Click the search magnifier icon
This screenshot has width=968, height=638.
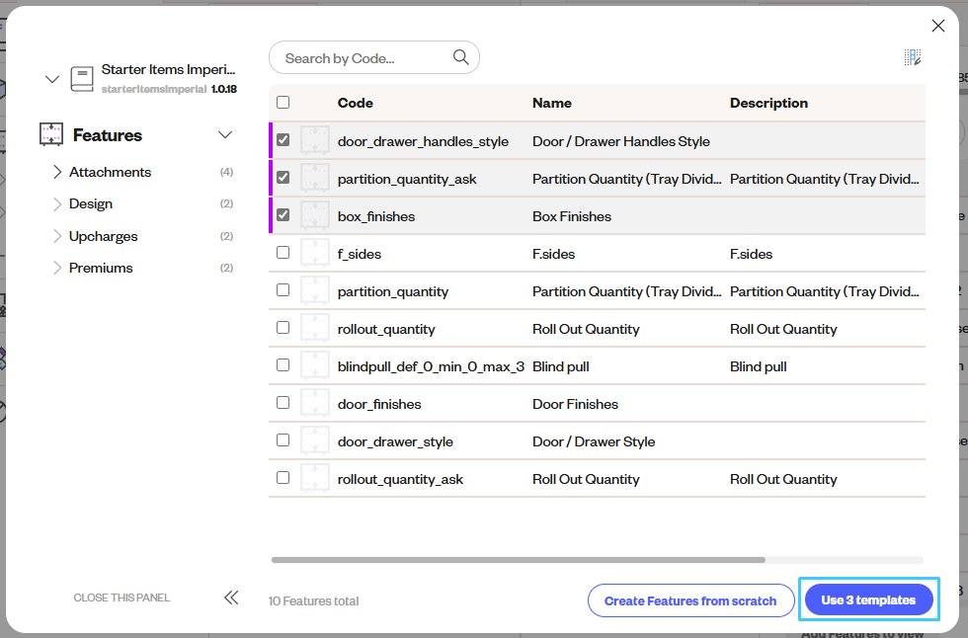(460, 57)
